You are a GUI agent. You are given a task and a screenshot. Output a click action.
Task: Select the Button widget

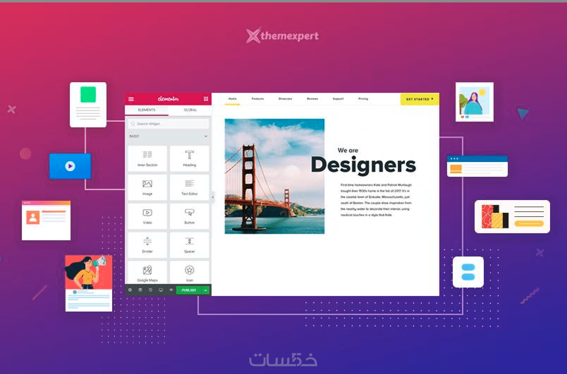(189, 216)
